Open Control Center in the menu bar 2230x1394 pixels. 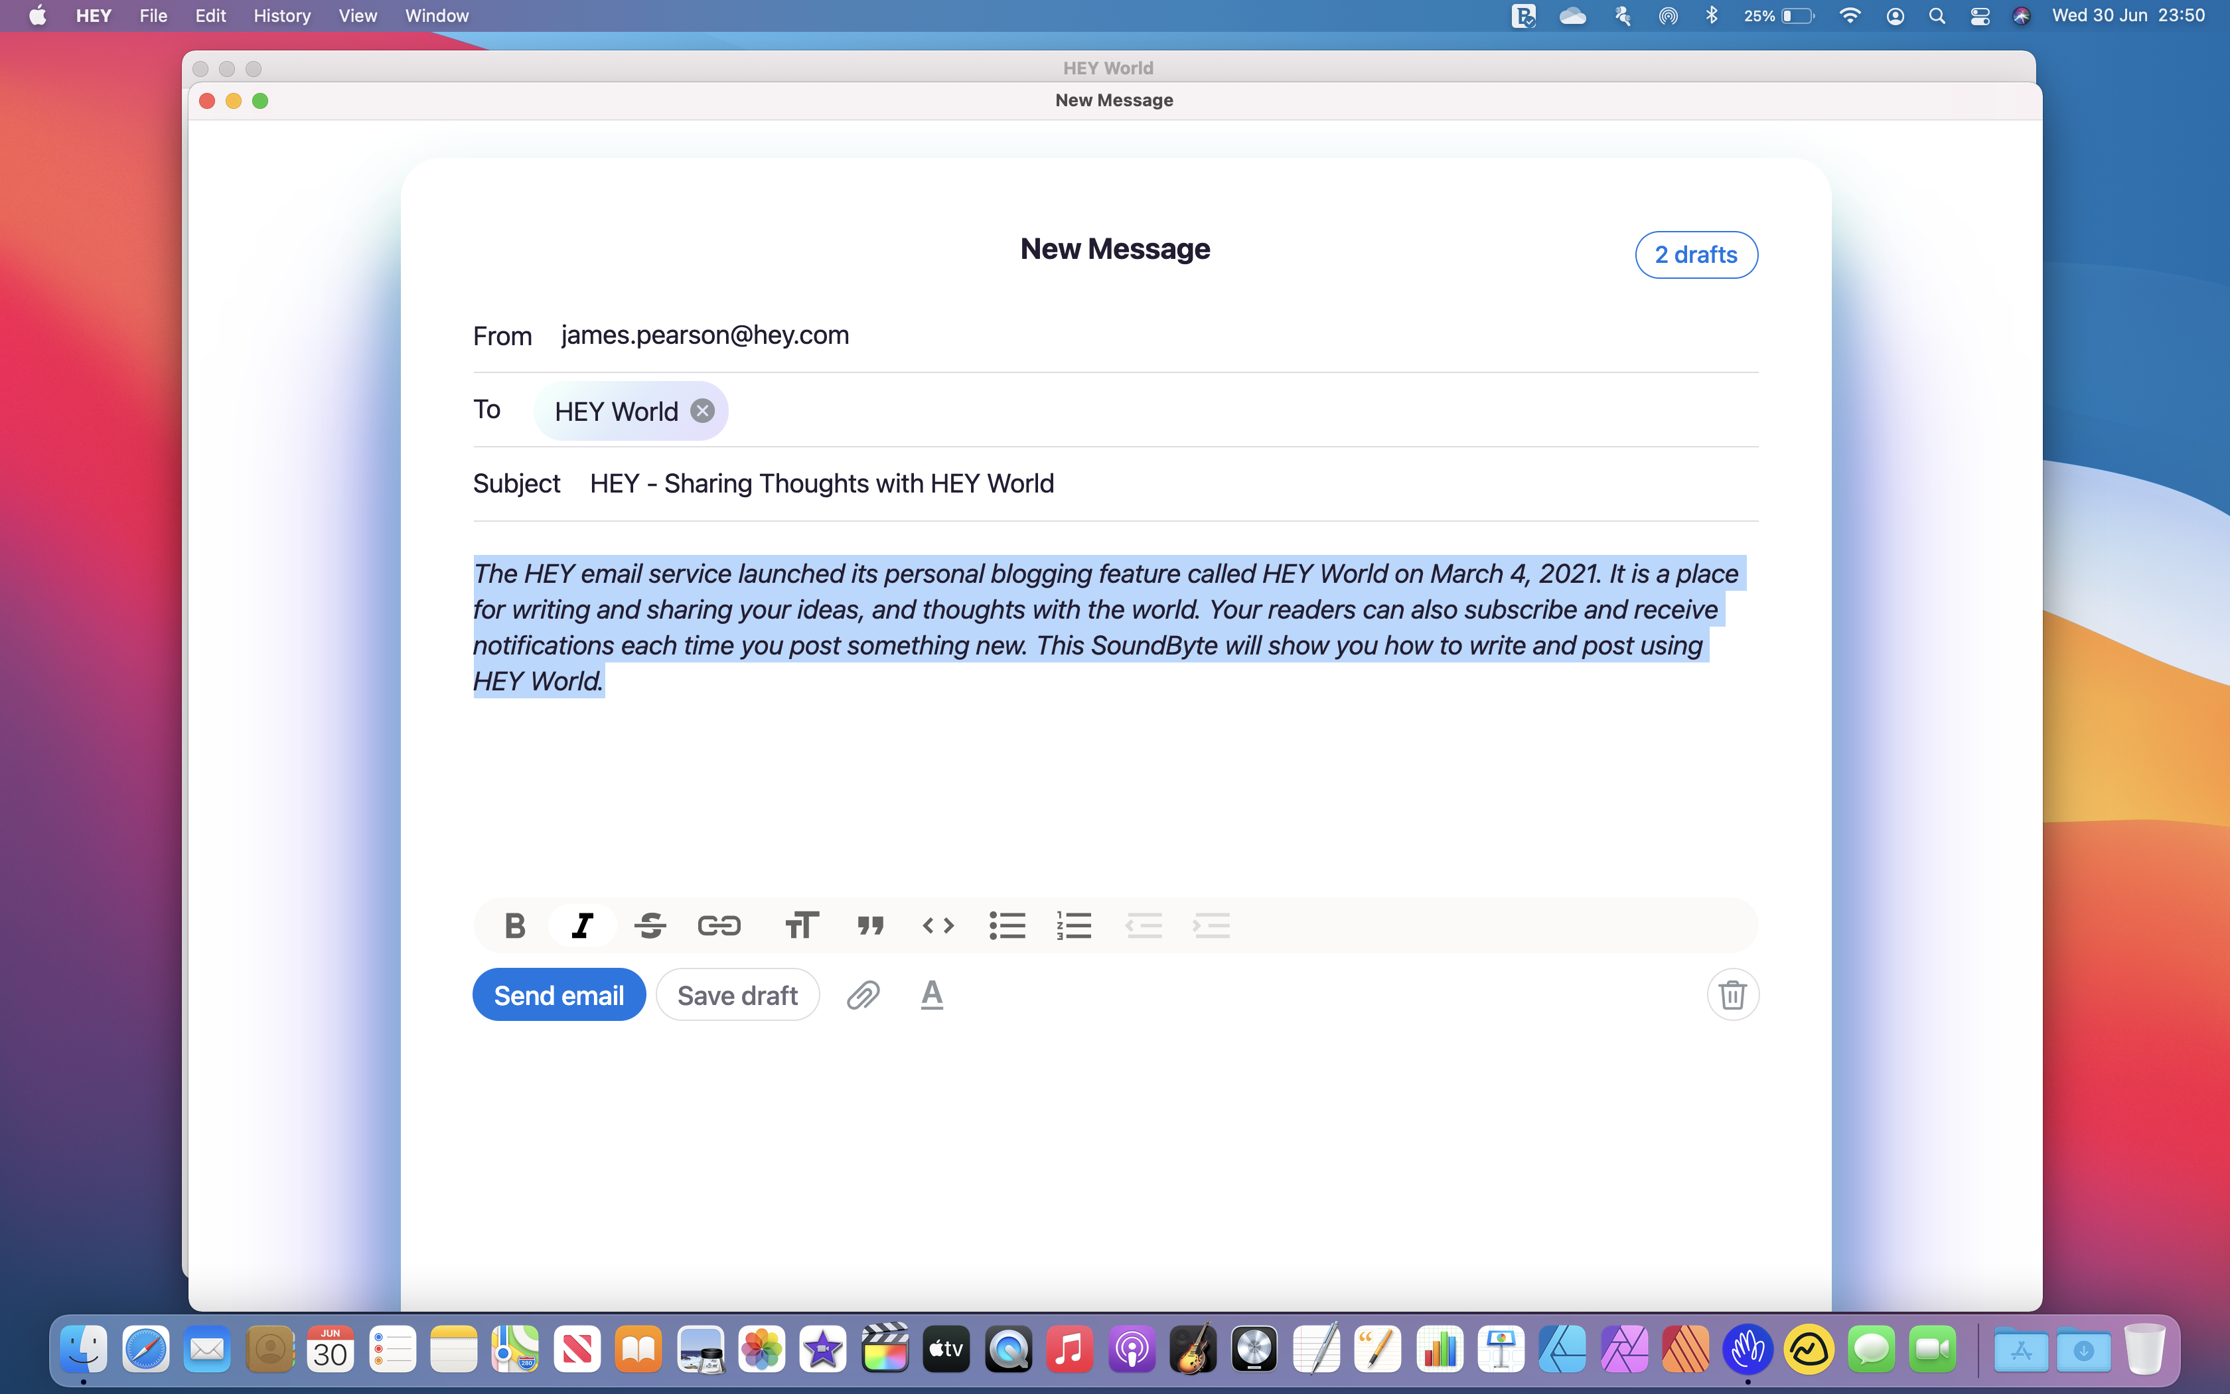1979,16
